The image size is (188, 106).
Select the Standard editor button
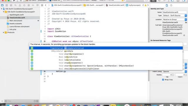[x=153, y=1]
